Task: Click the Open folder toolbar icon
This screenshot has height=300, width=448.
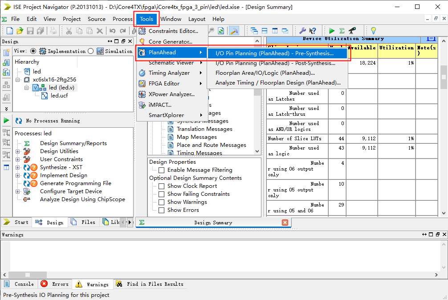Action: [20, 31]
